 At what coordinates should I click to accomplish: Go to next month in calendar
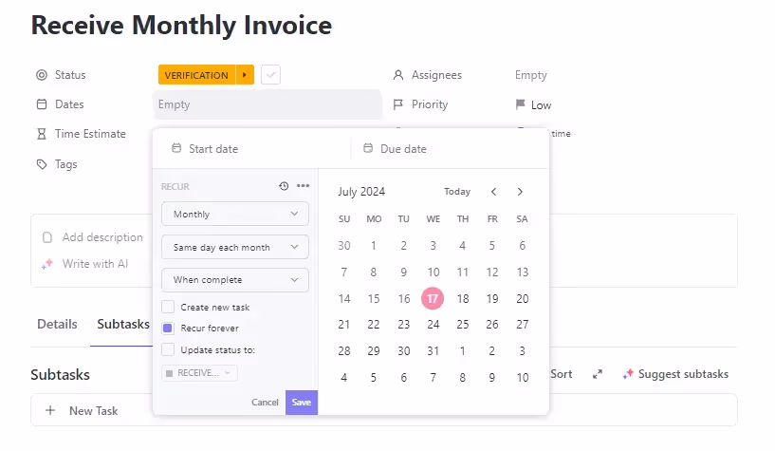tap(520, 192)
